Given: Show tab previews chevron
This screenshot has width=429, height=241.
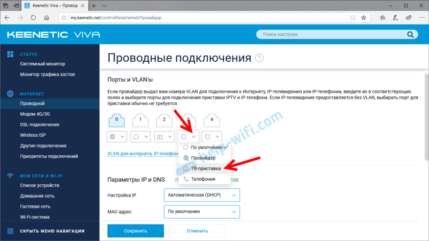Looking at the screenshot, I should (x=104, y=6).
